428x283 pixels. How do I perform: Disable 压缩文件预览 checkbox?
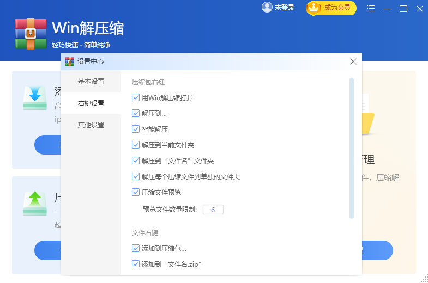[136, 192]
